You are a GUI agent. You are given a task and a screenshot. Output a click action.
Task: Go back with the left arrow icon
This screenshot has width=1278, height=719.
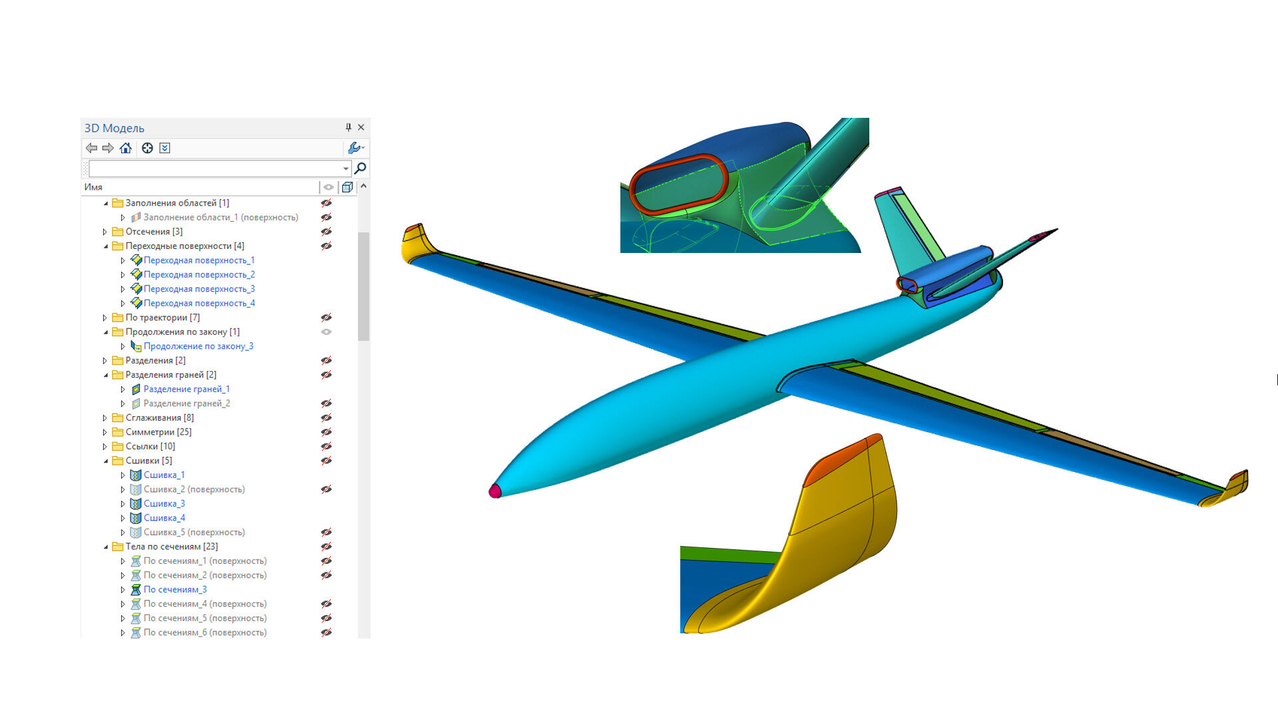point(91,148)
